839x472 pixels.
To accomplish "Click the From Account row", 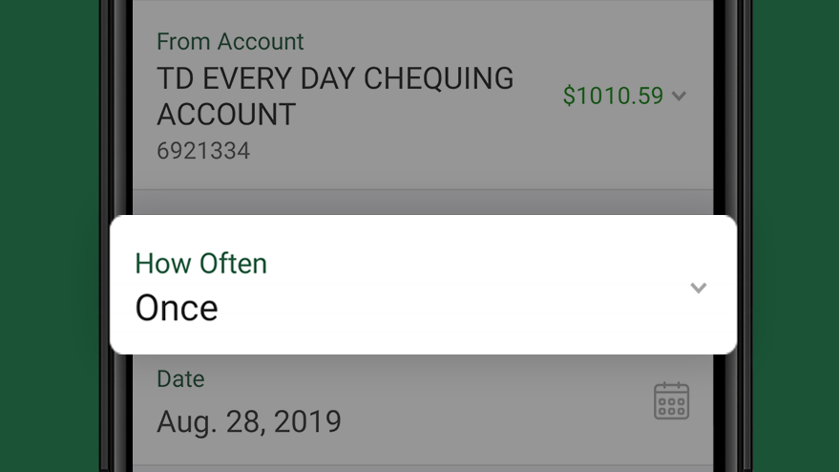I will click(x=423, y=96).
